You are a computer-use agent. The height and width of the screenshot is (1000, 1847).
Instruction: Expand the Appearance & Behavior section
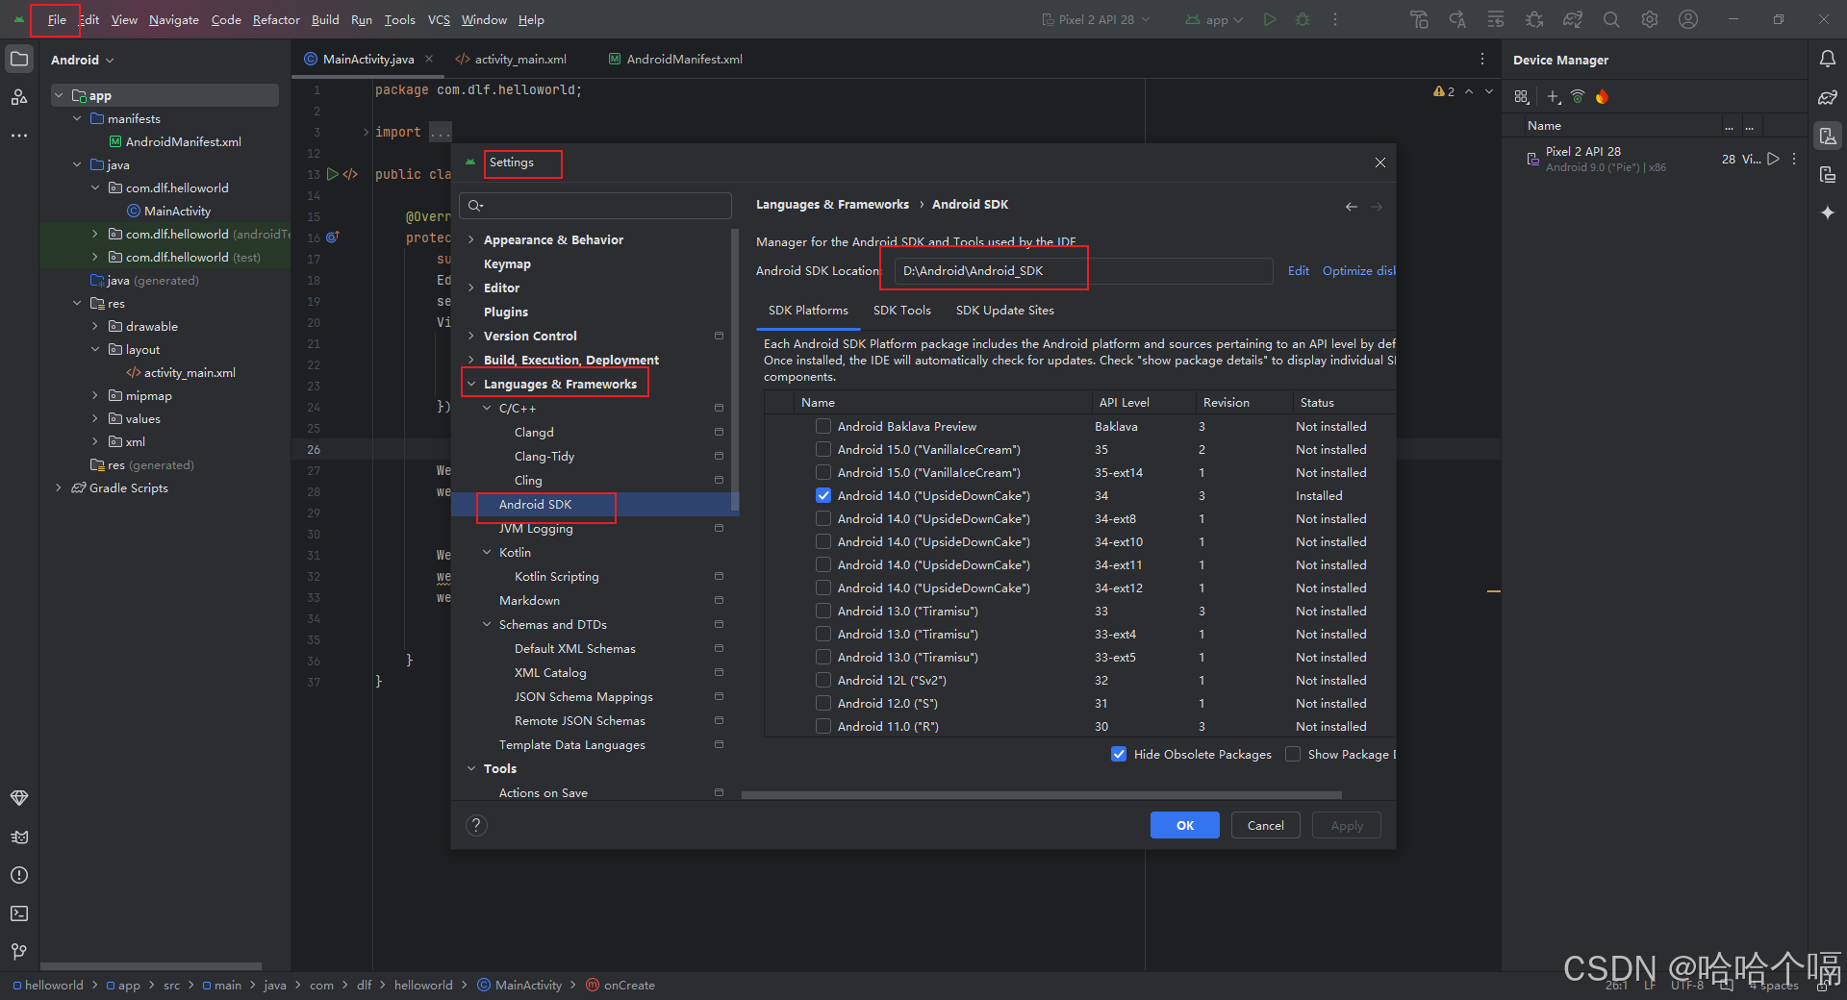[x=472, y=238]
